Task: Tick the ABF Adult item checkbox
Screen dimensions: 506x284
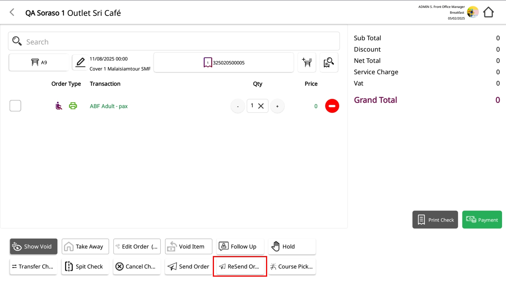Action: [x=15, y=106]
